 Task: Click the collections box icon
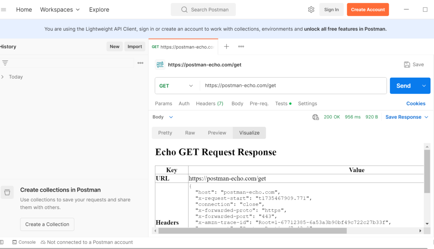pyautogui.click(x=7, y=192)
